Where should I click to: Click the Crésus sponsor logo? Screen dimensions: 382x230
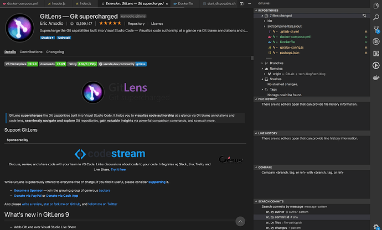coord(231,159)
